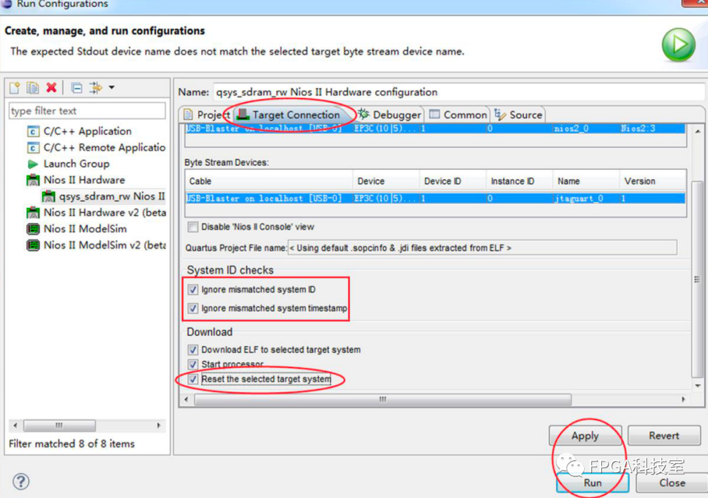The width and height of the screenshot is (708, 498).
Task: Select the Nios II Hardware tree node
Action: (83, 180)
